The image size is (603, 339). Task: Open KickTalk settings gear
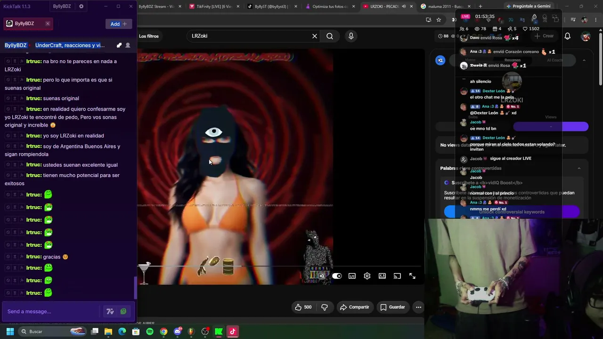coord(81,7)
